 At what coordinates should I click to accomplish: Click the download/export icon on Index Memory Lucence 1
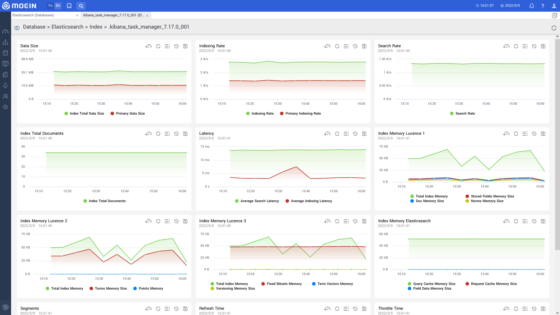click(543, 134)
